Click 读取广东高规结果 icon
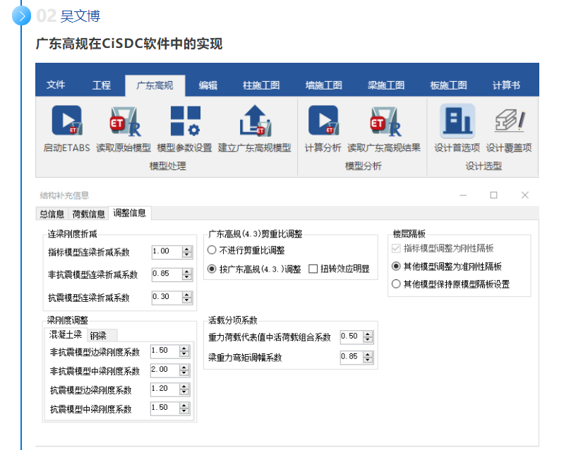This screenshot has width=564, height=450. pyautogui.click(x=385, y=121)
